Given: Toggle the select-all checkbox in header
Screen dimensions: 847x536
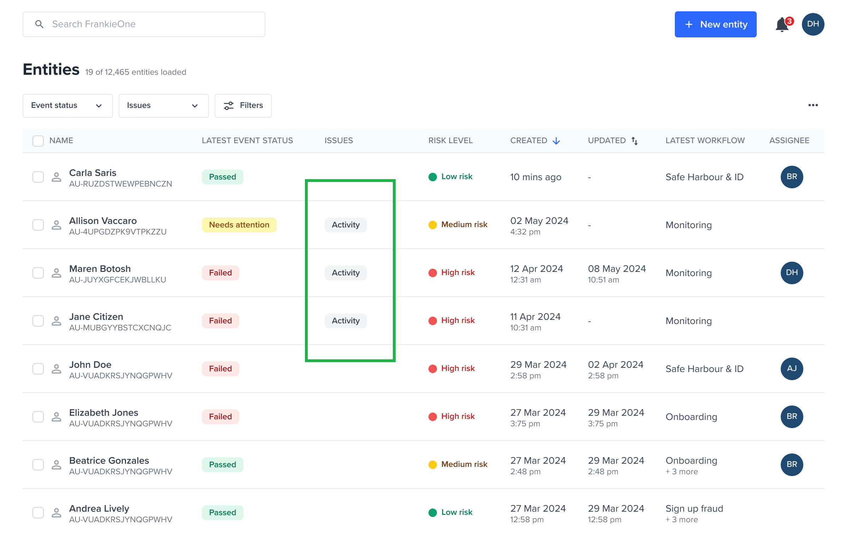Looking at the screenshot, I should pyautogui.click(x=38, y=141).
